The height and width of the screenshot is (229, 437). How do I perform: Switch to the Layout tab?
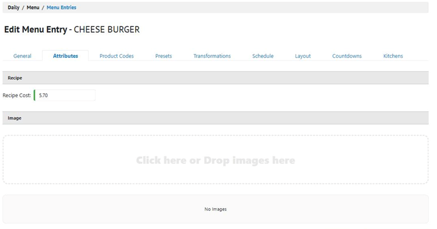(x=302, y=56)
